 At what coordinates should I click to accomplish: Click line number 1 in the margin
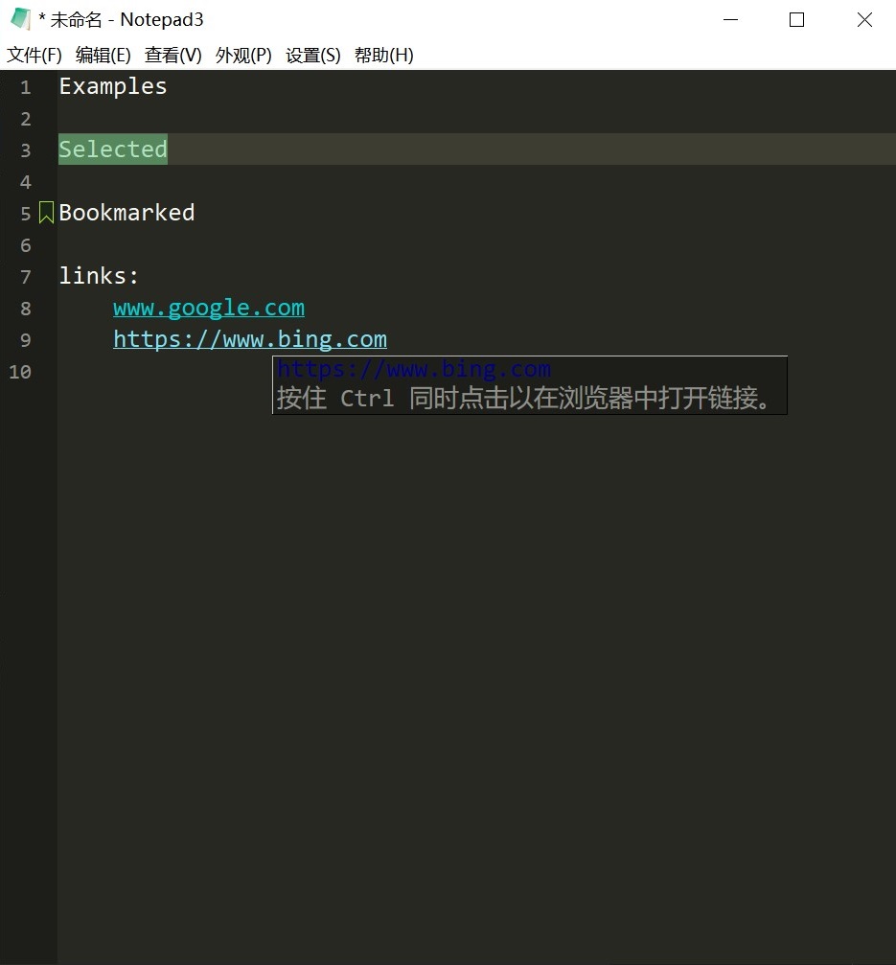point(25,86)
